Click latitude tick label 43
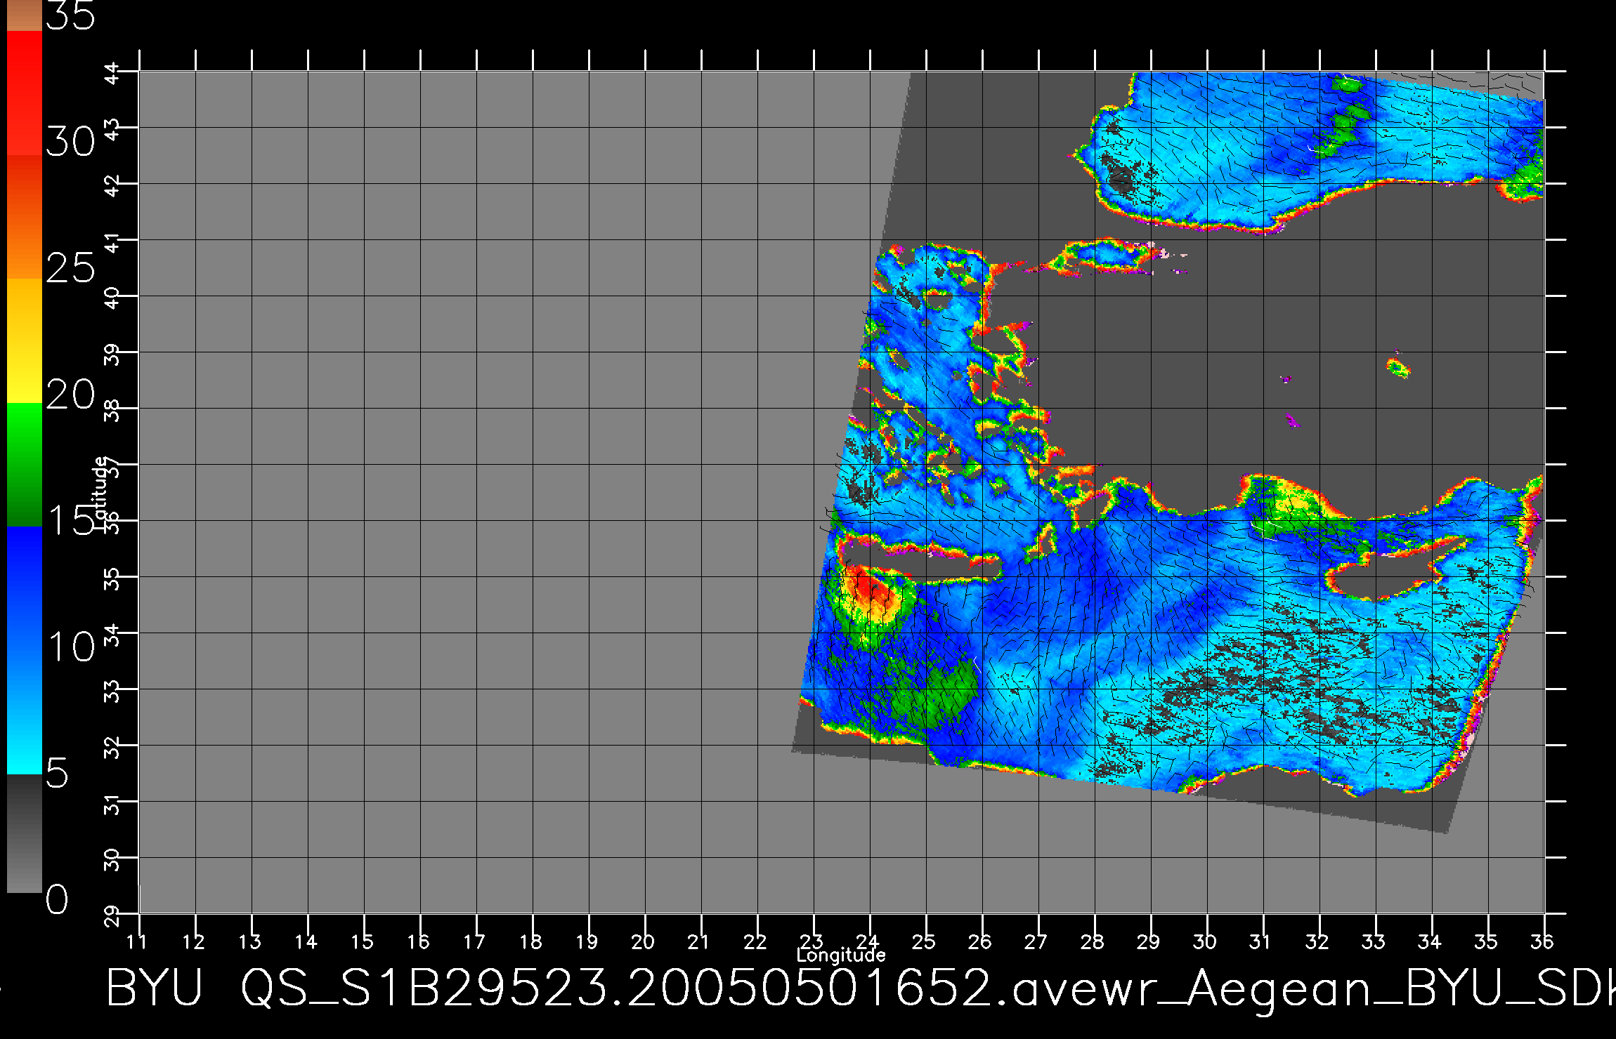This screenshot has height=1039, width=1616. pyautogui.click(x=112, y=131)
